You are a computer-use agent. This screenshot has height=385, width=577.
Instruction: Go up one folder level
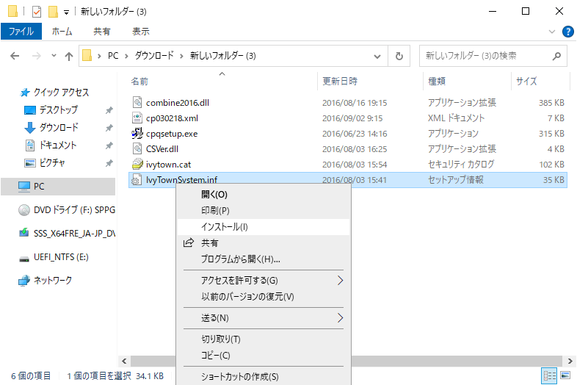tap(69, 56)
